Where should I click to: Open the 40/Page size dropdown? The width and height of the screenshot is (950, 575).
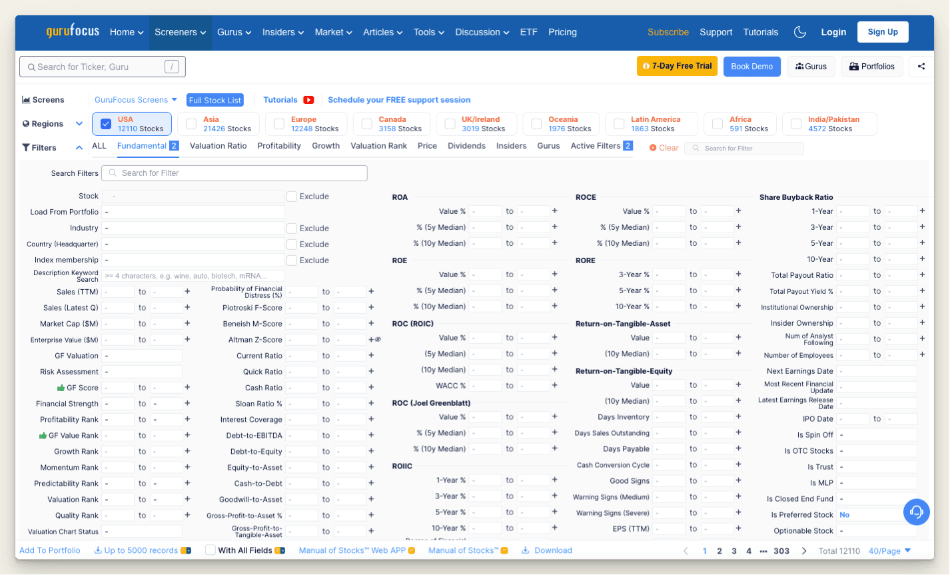[890, 551]
